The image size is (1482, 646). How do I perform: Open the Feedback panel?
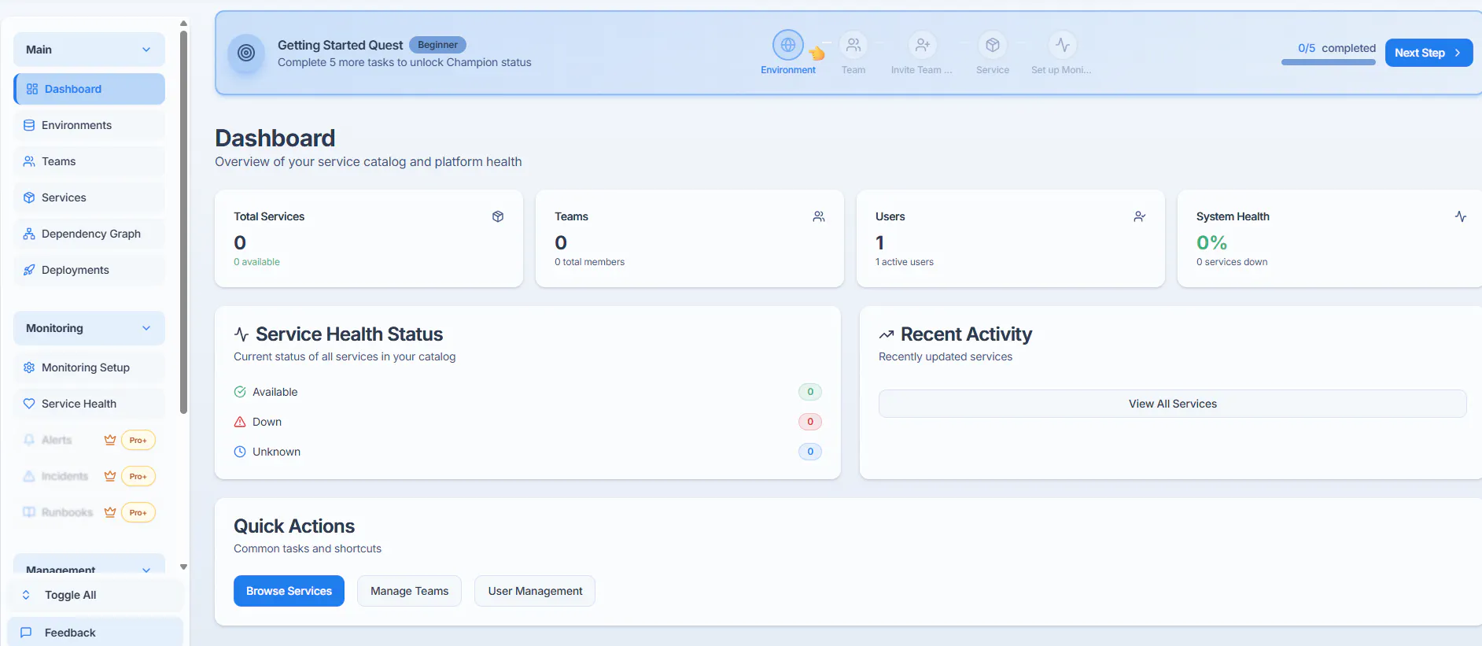[95, 632]
